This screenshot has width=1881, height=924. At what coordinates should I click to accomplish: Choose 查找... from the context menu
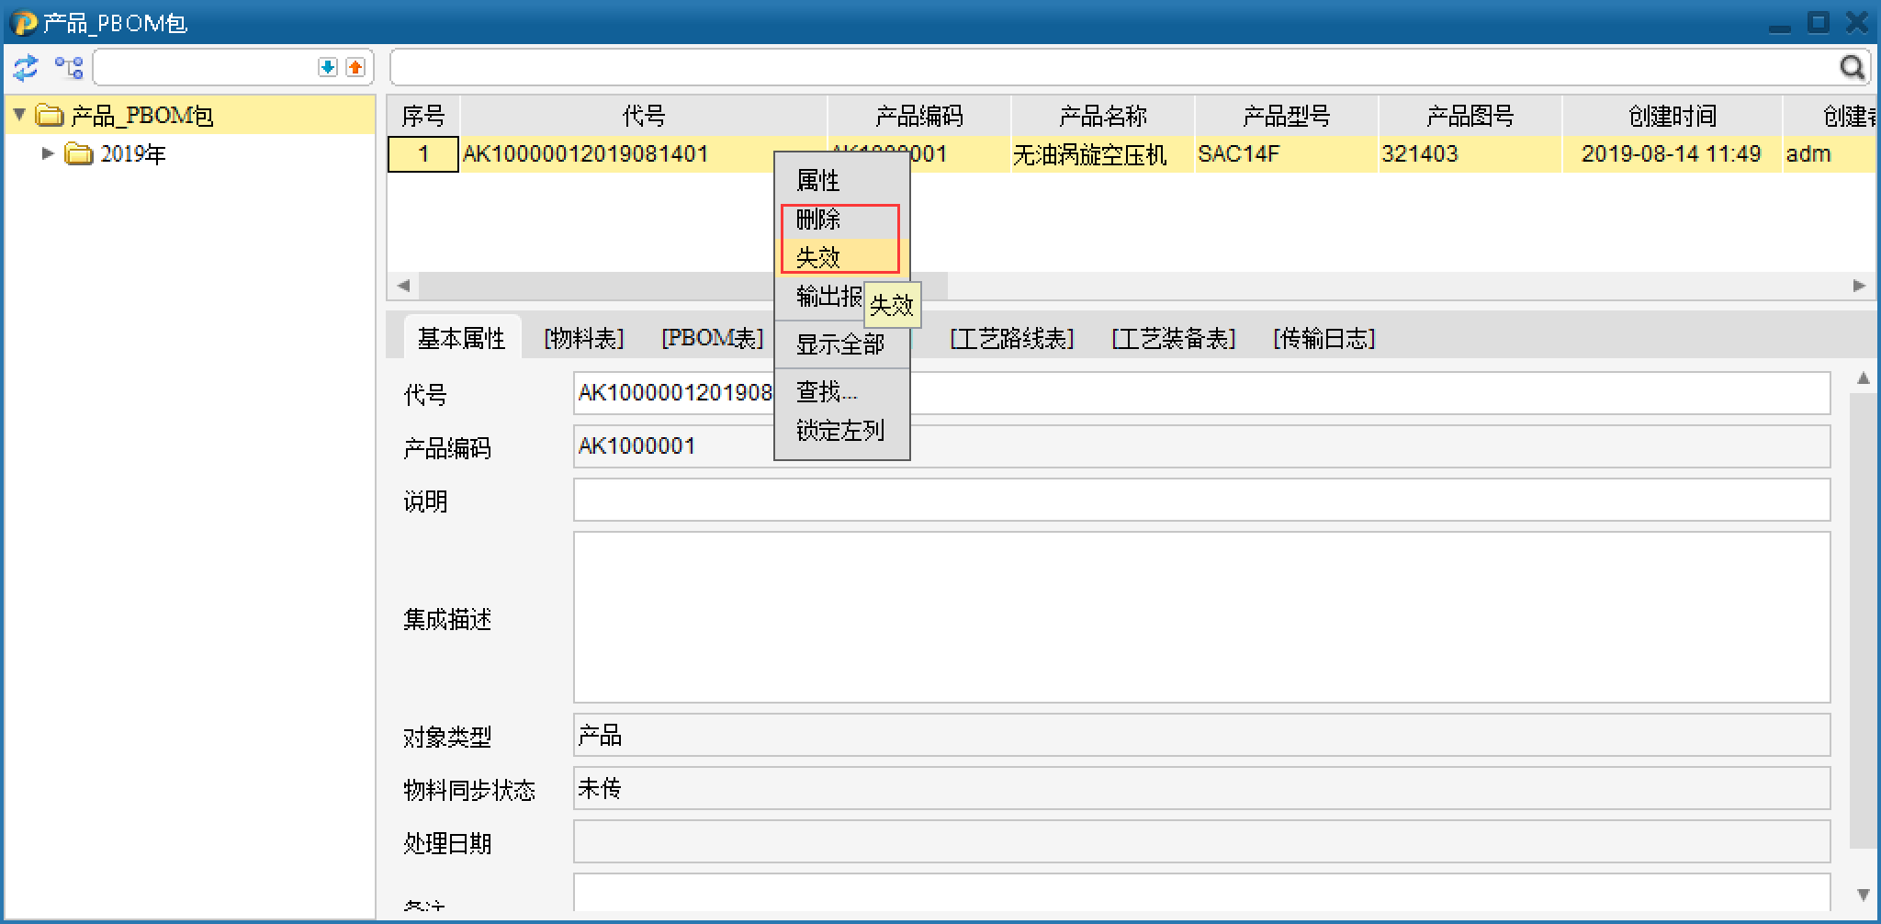click(x=842, y=392)
